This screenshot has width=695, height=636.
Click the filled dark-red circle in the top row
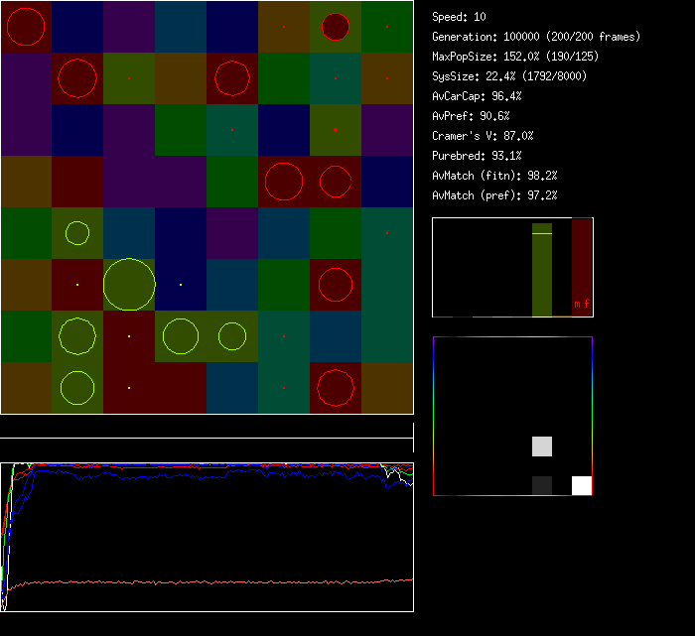tap(336, 27)
